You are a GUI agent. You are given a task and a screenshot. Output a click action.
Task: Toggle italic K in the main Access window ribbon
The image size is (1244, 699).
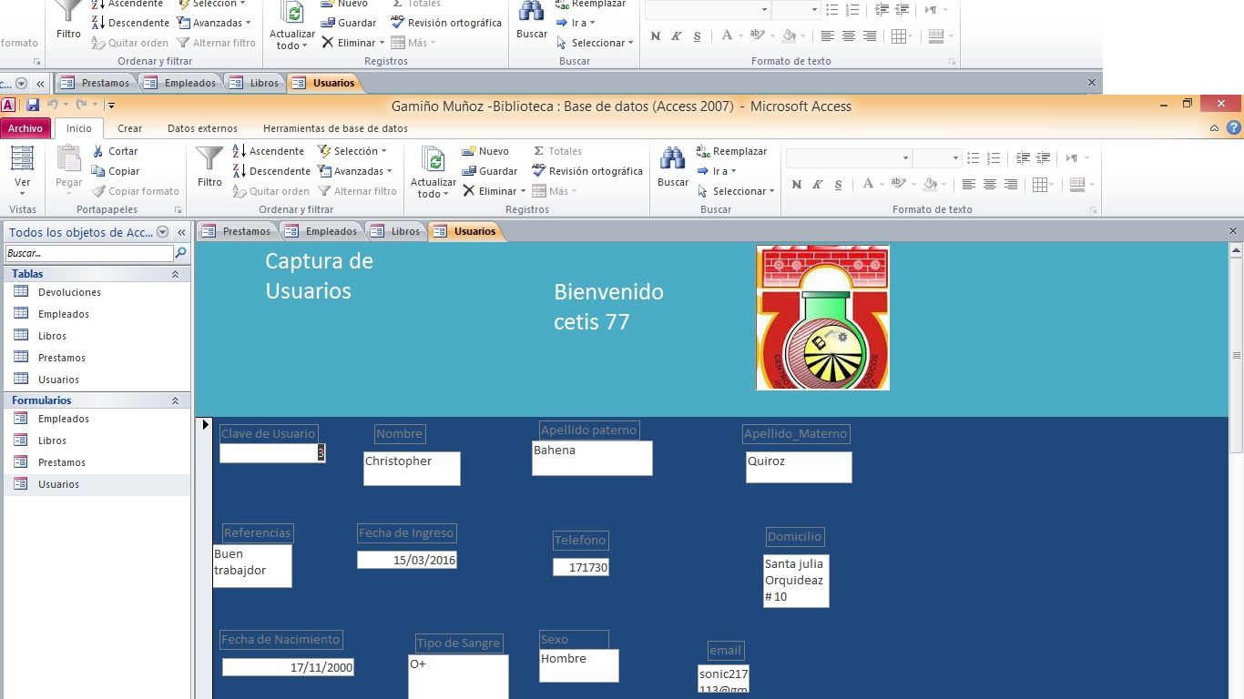click(817, 185)
